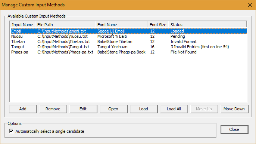This screenshot has height=144, width=256.
Task: Click file path C:\InputMethods\Nuosu.txt
Action: pyautogui.click(x=63, y=36)
